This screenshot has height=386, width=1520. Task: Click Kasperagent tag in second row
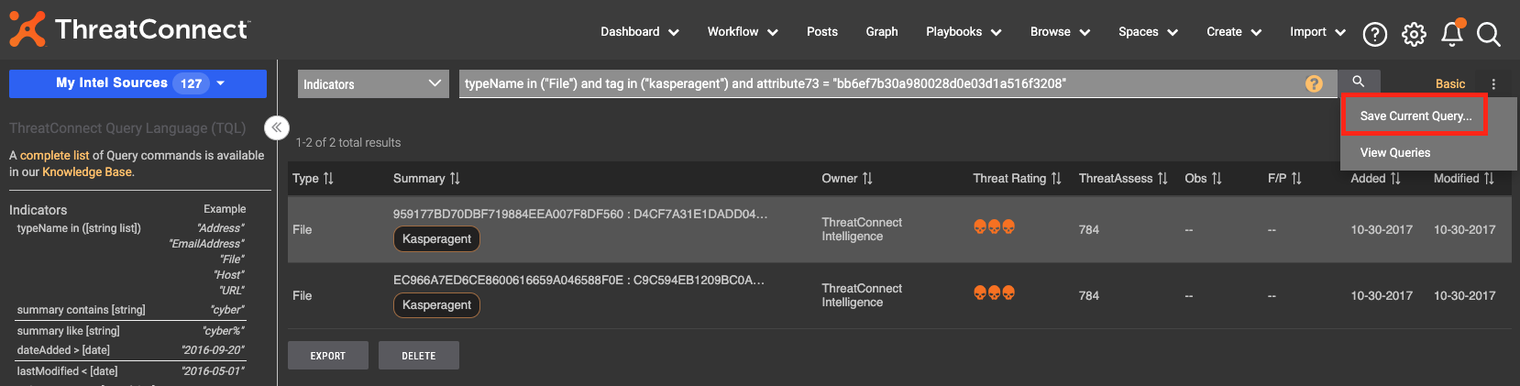tap(436, 305)
